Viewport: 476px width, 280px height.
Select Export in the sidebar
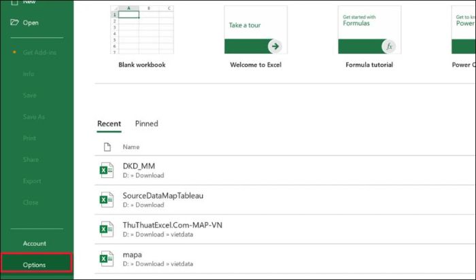tap(32, 181)
